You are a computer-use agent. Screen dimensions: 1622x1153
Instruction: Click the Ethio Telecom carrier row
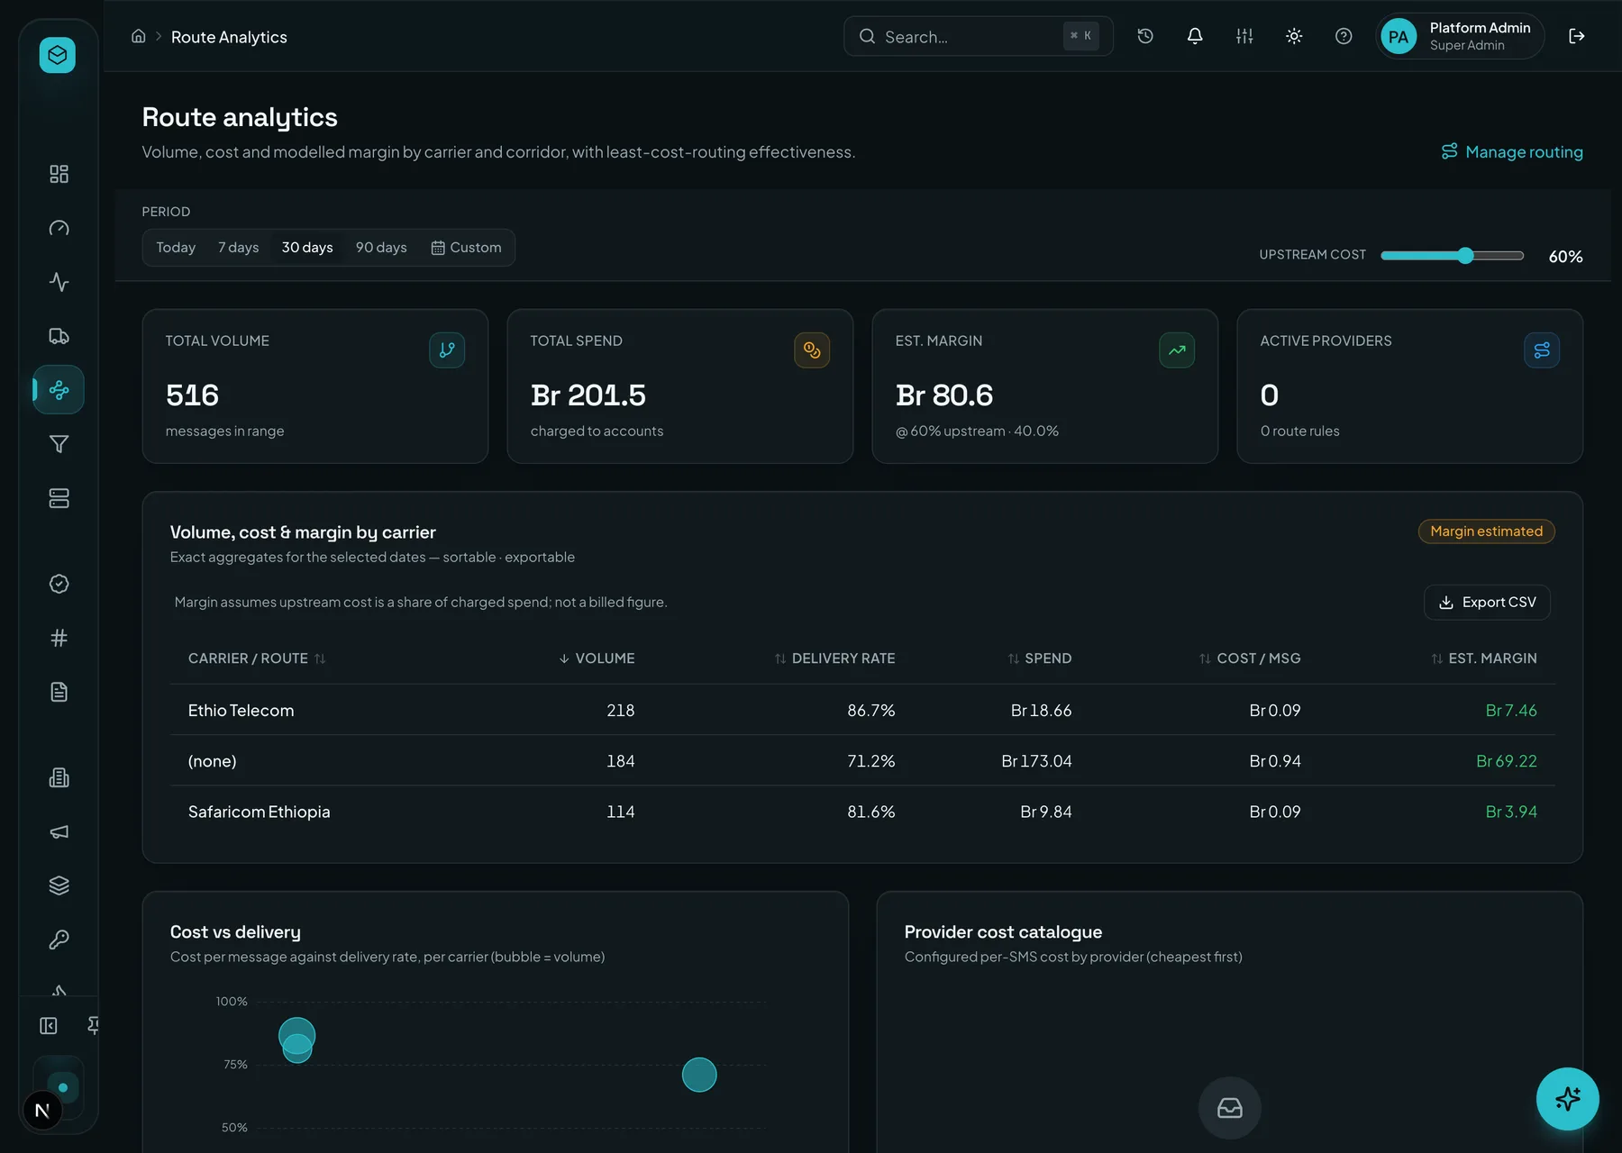click(862, 710)
